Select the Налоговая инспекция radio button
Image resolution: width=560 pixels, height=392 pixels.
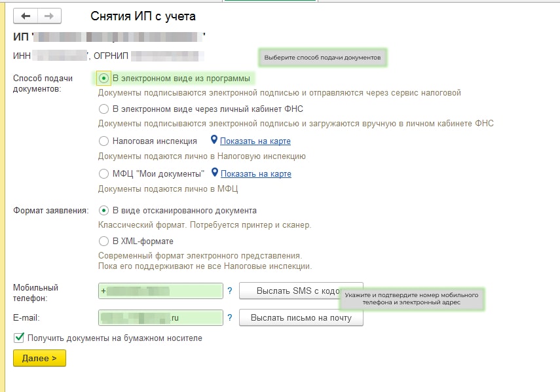[103, 141]
